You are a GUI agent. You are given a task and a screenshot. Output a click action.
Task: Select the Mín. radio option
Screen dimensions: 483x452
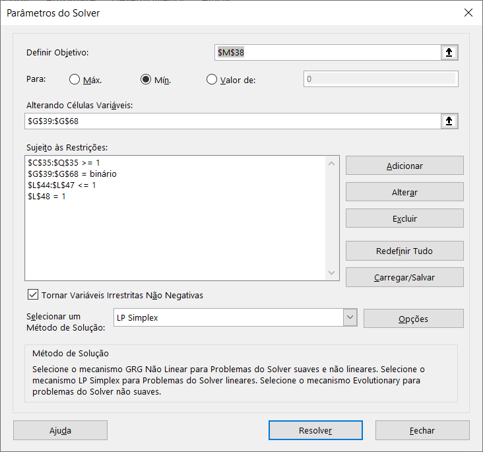pos(146,80)
